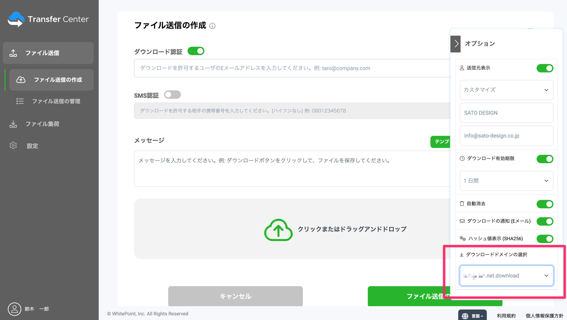Click the clock icon next to ダウンロード有効期限

coord(462,158)
